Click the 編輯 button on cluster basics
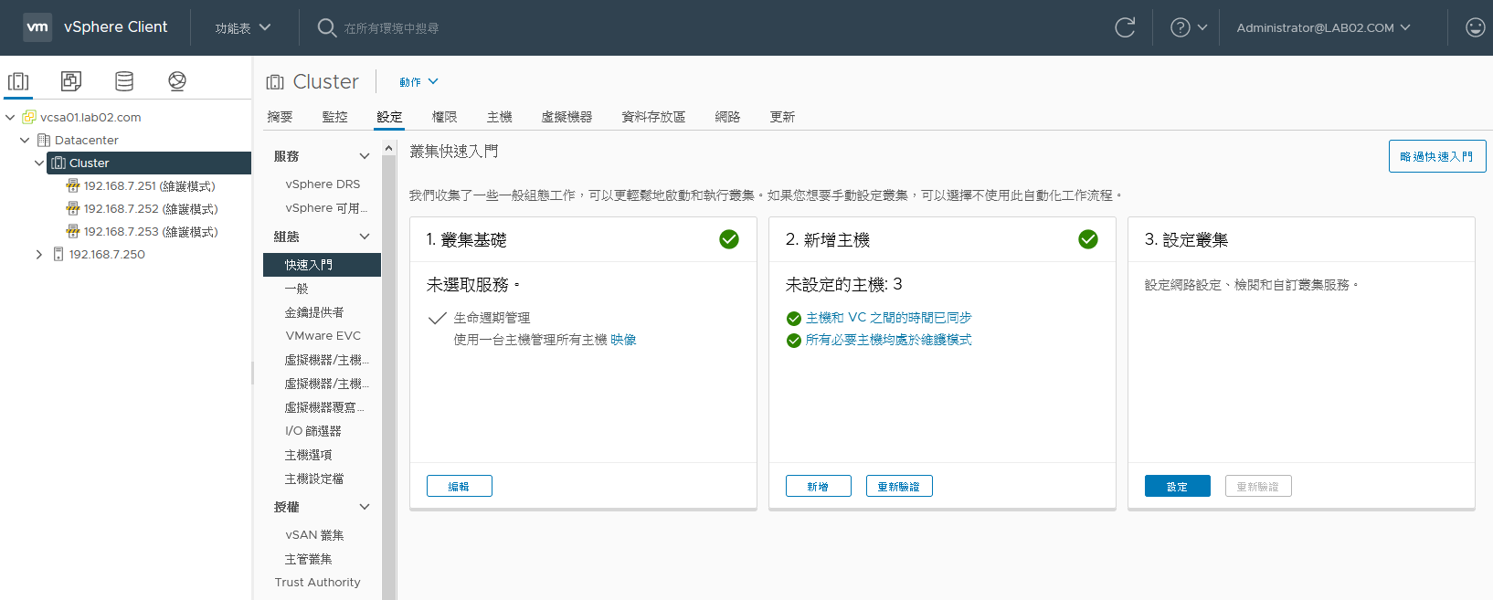1493x600 pixels. point(459,486)
